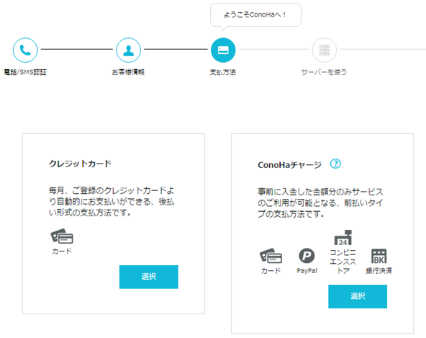Click the お客様情報 step label
426x338 pixels.
[x=128, y=72]
